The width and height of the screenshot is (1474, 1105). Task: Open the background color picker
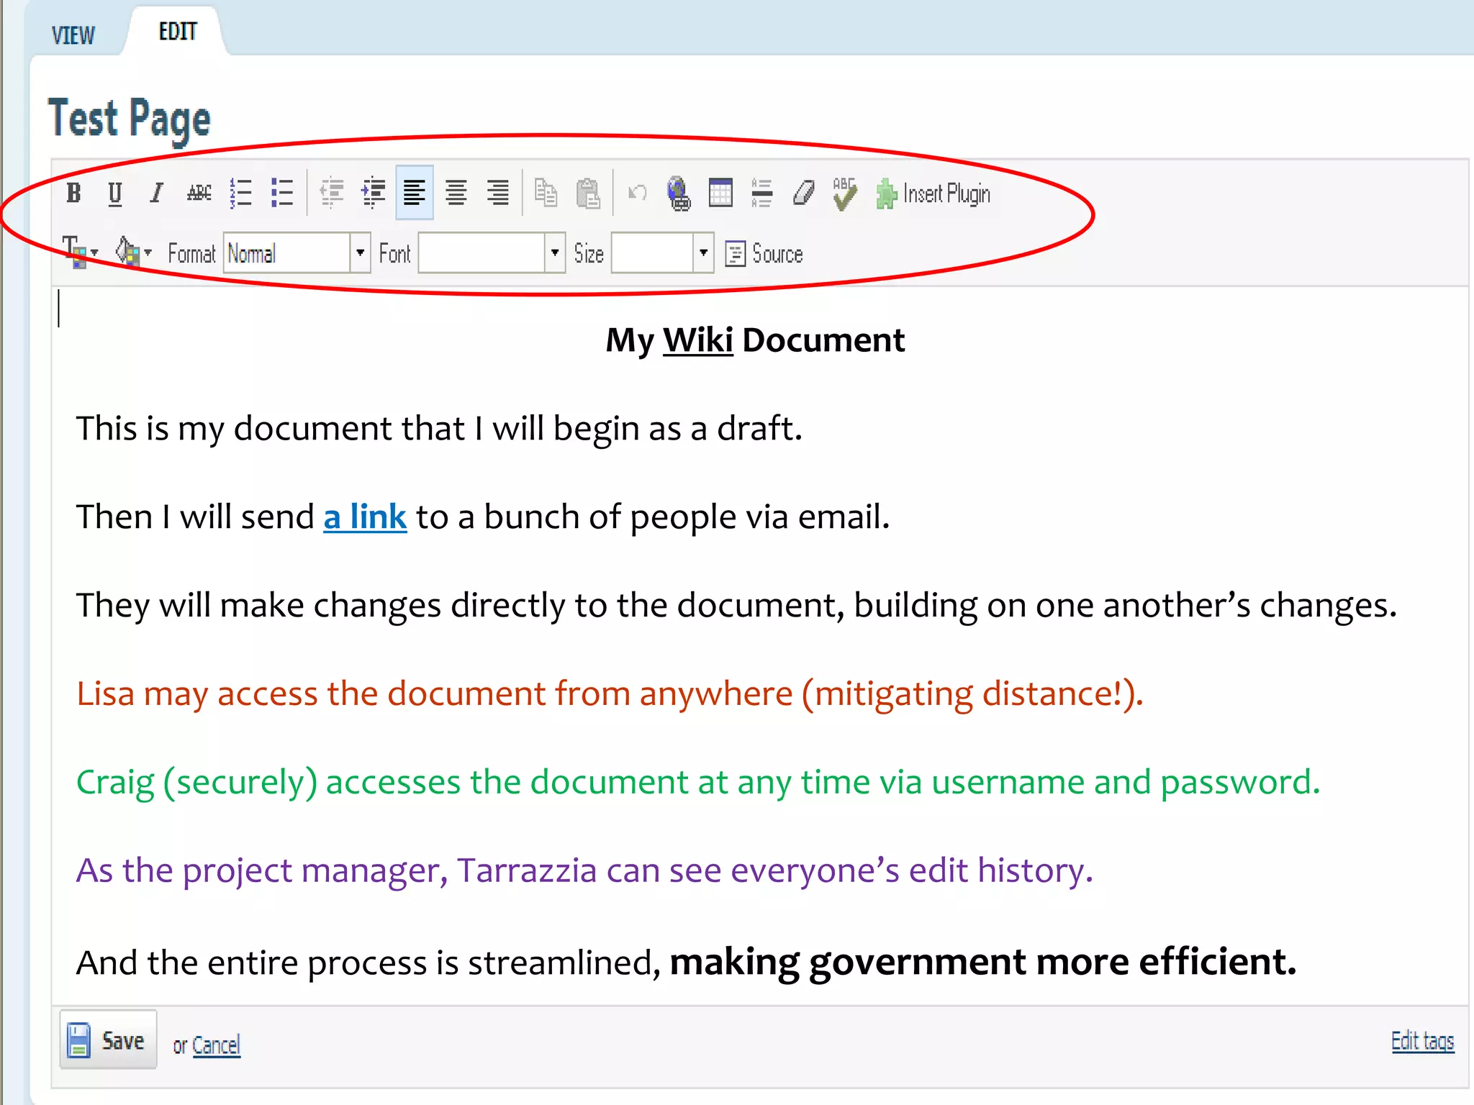click(134, 253)
